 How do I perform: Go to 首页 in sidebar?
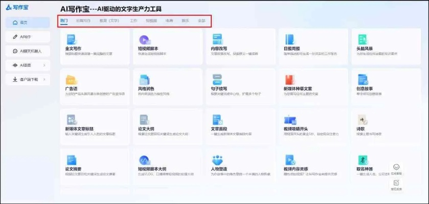[x=28, y=22]
